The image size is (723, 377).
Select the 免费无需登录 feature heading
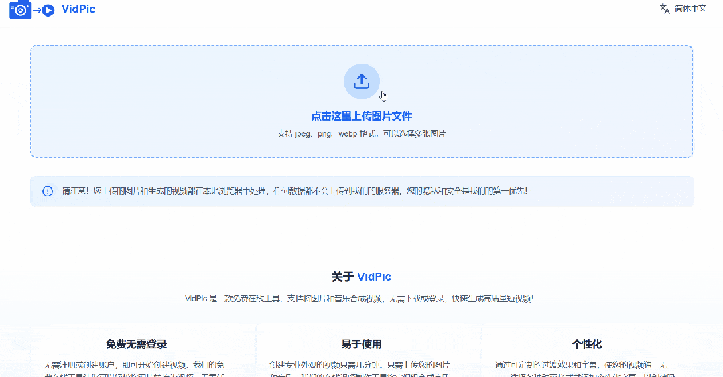136,344
